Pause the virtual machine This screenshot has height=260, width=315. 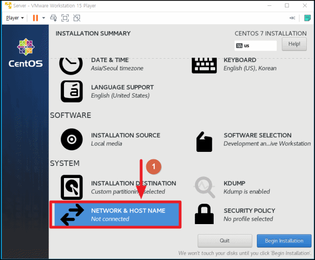pyautogui.click(x=35, y=18)
